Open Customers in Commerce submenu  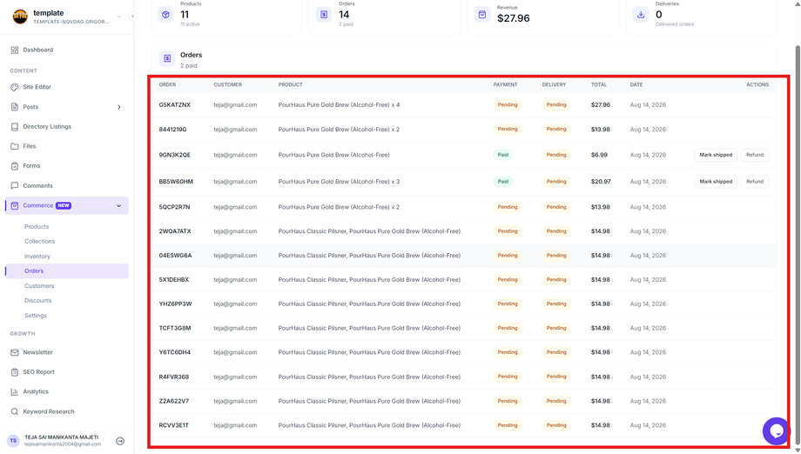point(39,286)
